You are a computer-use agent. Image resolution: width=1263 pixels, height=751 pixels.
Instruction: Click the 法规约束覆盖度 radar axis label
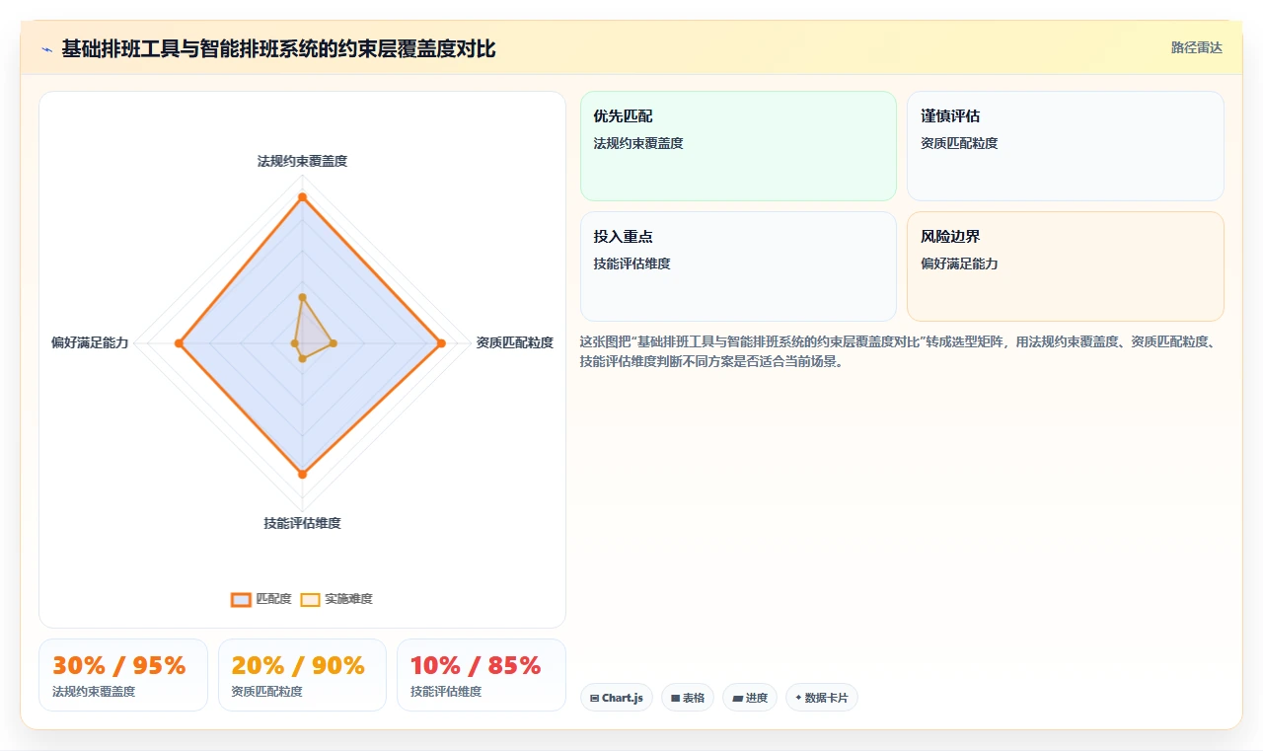(x=302, y=161)
